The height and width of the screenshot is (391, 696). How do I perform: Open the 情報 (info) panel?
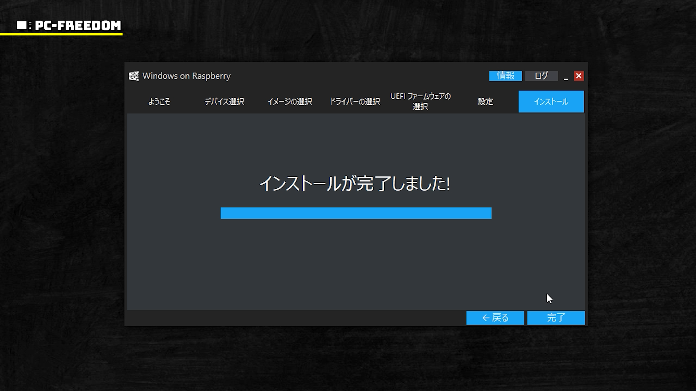505,76
